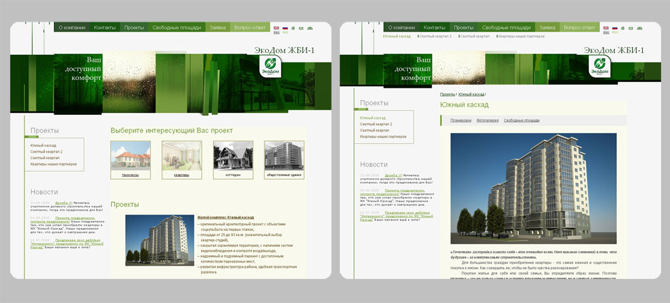Open 'Южный каскад' in right page sidebar
The width and height of the screenshot is (670, 303).
(373, 118)
